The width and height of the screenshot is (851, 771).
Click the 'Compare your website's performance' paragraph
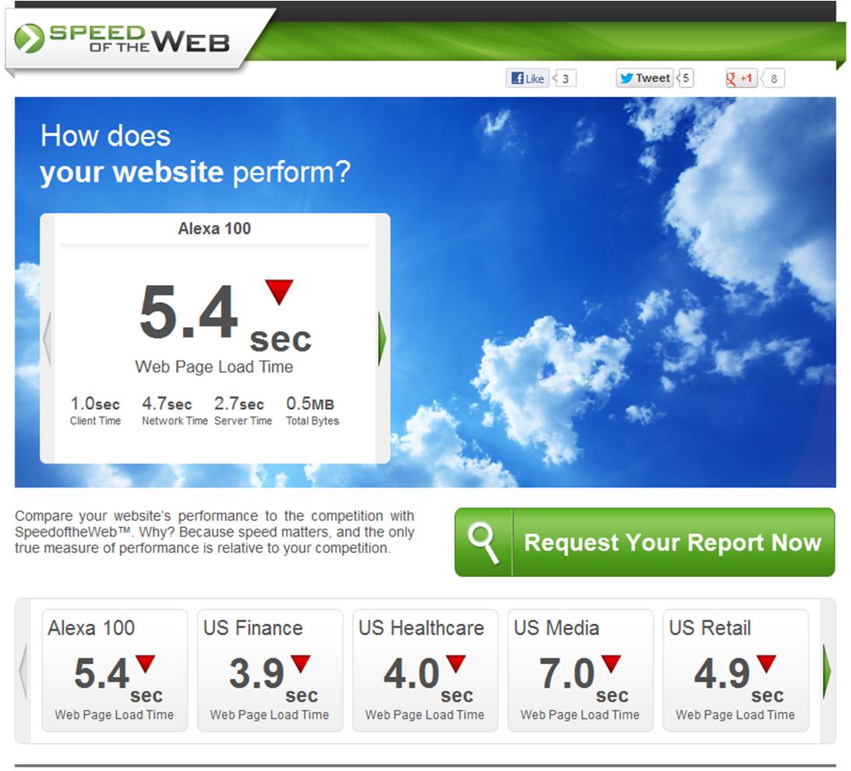point(214,532)
